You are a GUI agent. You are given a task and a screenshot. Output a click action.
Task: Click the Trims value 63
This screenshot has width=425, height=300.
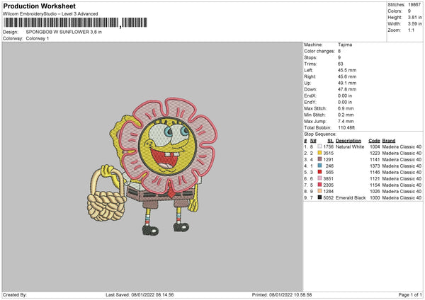click(341, 64)
